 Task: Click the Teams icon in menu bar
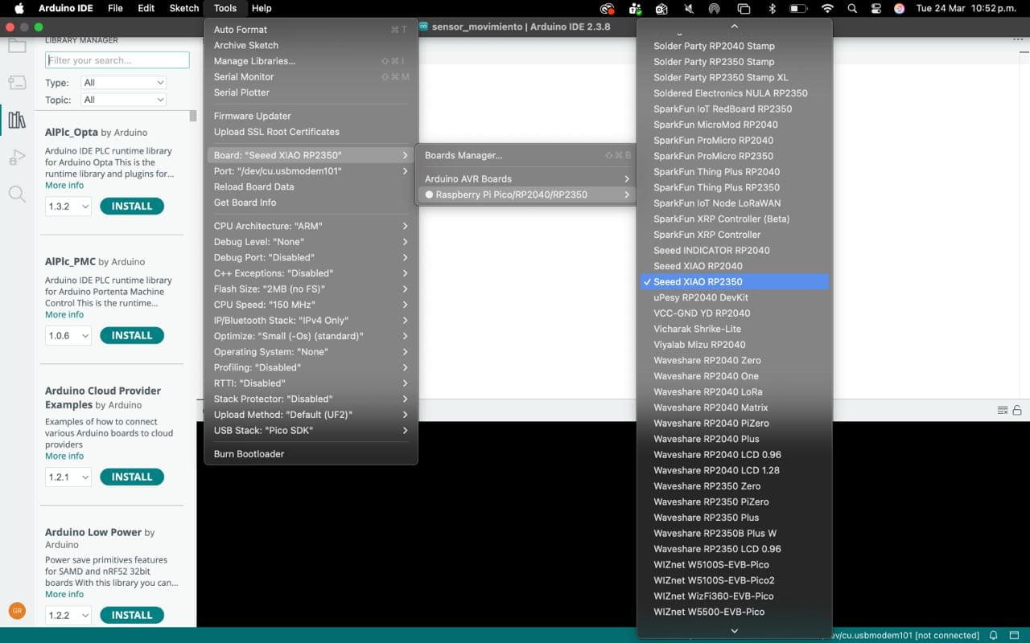click(x=635, y=8)
